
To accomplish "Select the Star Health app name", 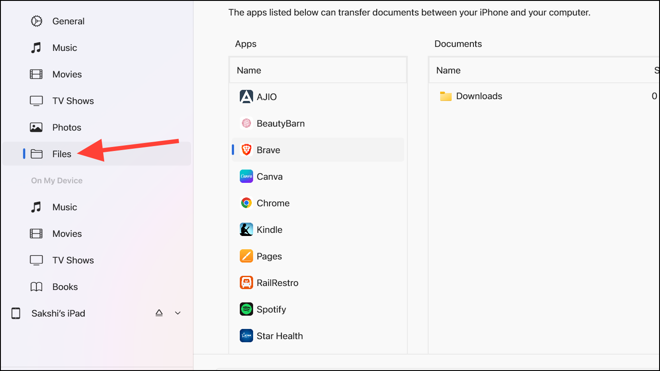I will (280, 336).
